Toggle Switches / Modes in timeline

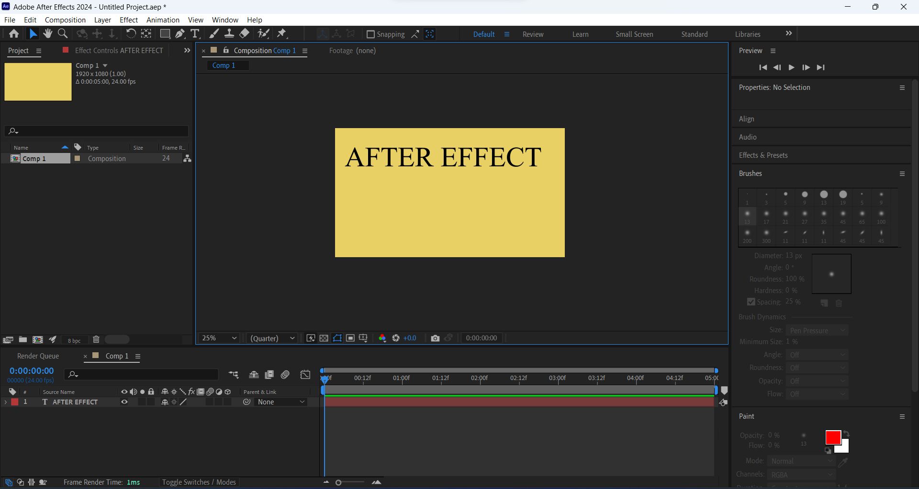[199, 482]
